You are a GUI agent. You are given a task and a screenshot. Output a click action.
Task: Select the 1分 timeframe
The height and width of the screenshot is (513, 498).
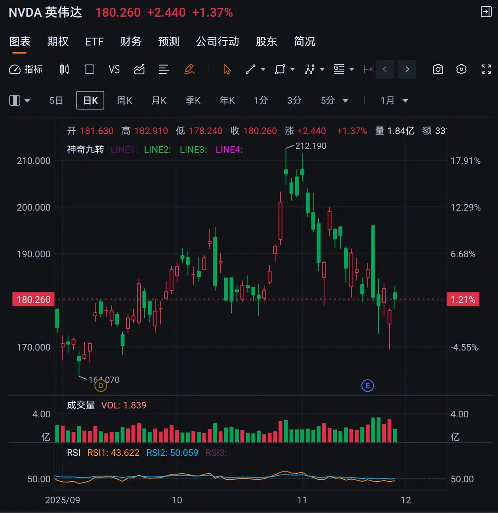pos(261,100)
